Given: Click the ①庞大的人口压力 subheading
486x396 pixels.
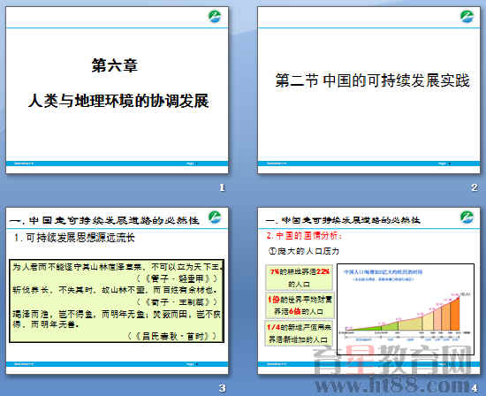Looking at the screenshot, I should (x=304, y=251).
